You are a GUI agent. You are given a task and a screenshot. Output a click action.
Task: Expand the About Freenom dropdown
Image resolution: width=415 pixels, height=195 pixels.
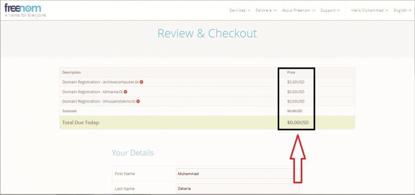[x=298, y=10]
